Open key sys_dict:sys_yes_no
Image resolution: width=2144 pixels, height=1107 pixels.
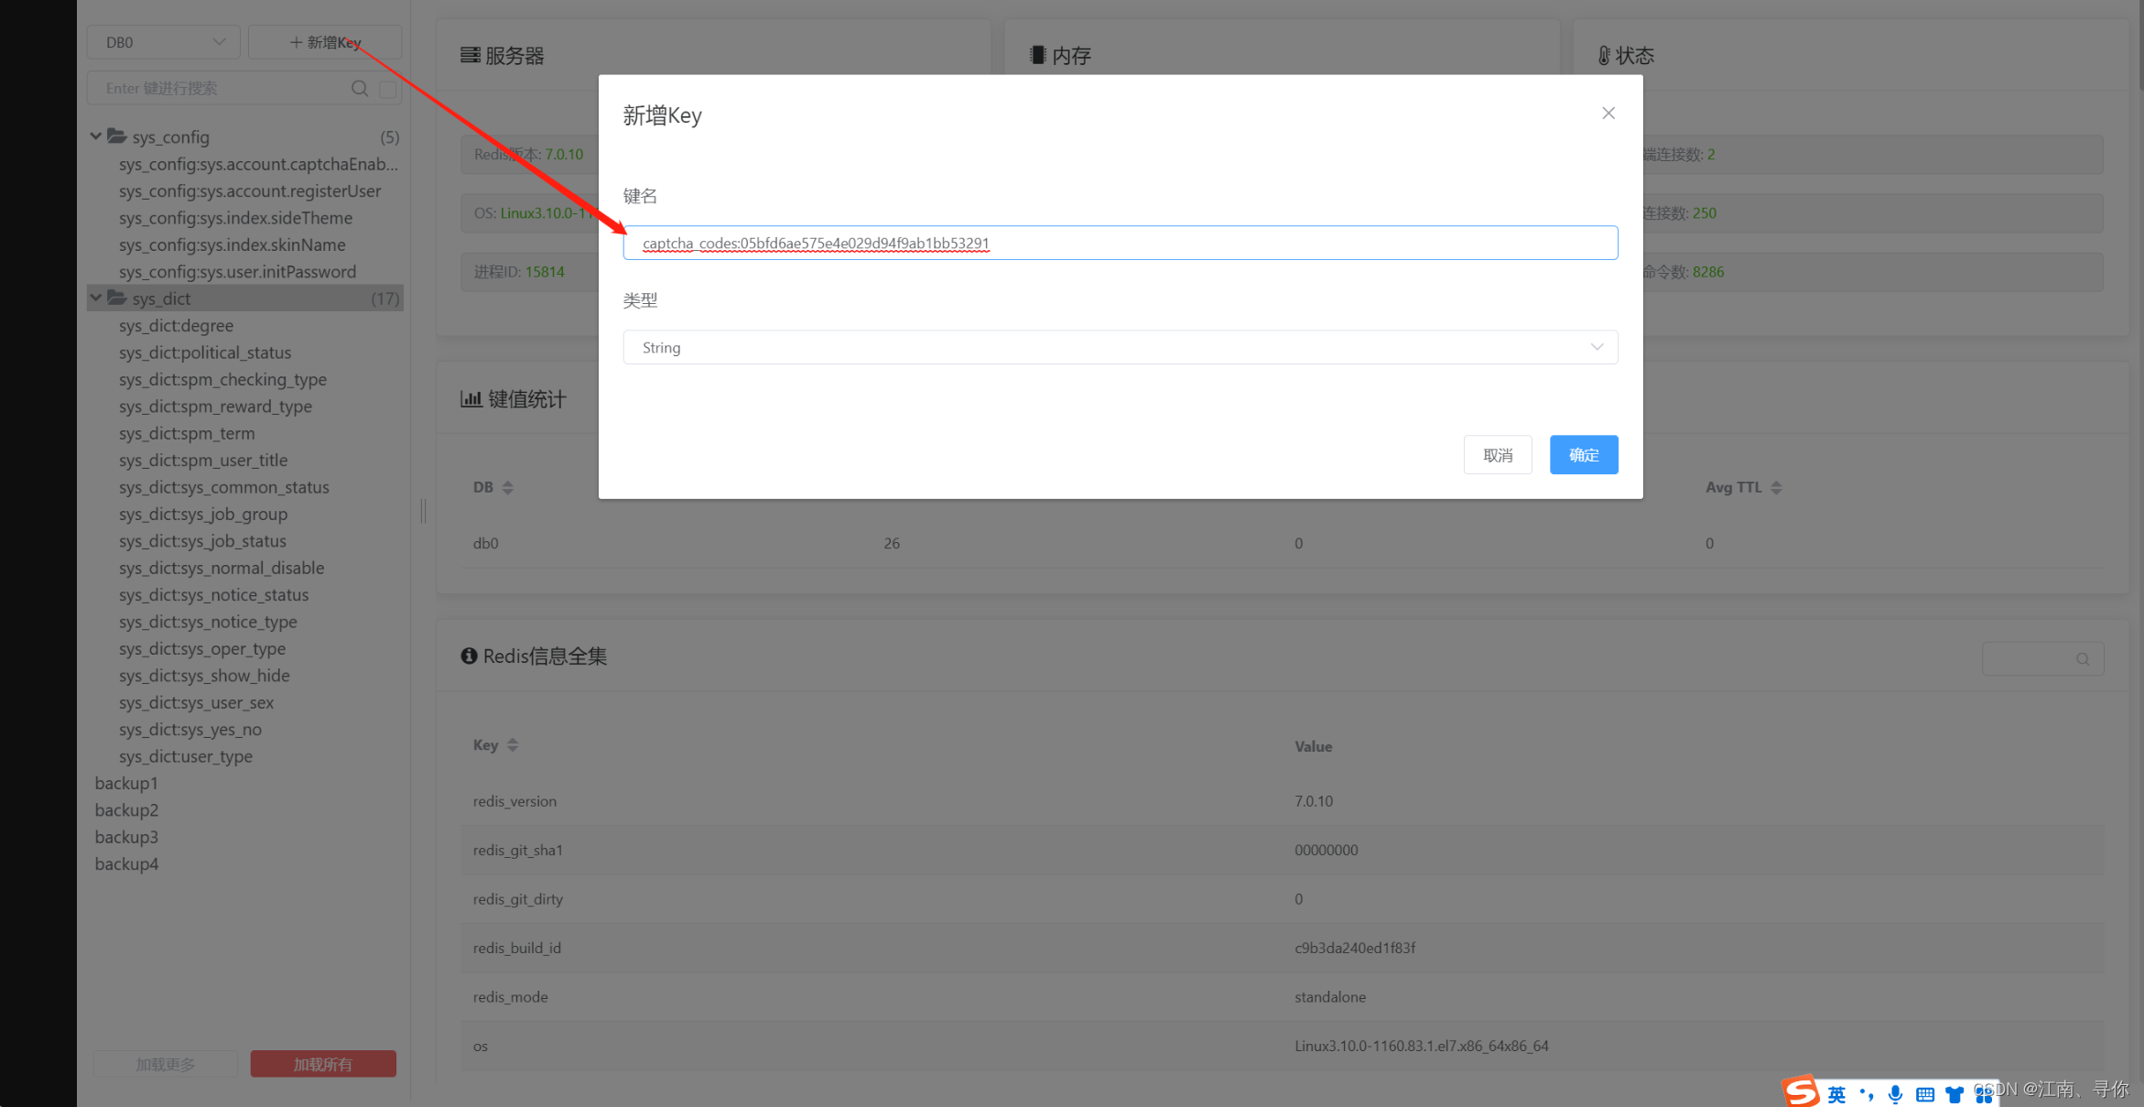[190, 730]
